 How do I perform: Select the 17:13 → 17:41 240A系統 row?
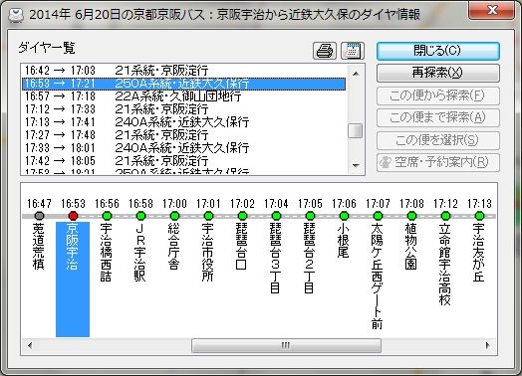point(183,122)
